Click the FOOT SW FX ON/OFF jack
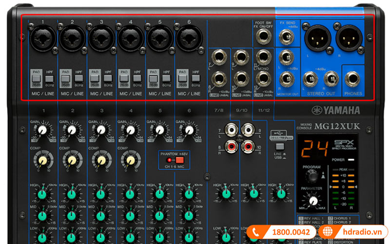390x244 pixels. pos(264,36)
